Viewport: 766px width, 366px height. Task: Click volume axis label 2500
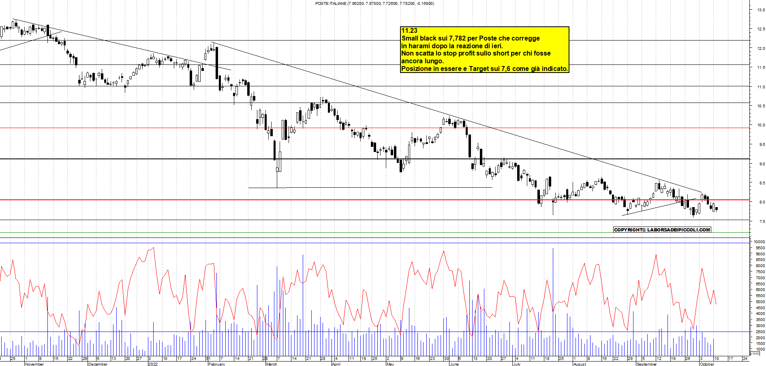760,332
